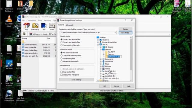192x108 pixels.
Task: Expand the OneDrive tree node
Action: 98,40
